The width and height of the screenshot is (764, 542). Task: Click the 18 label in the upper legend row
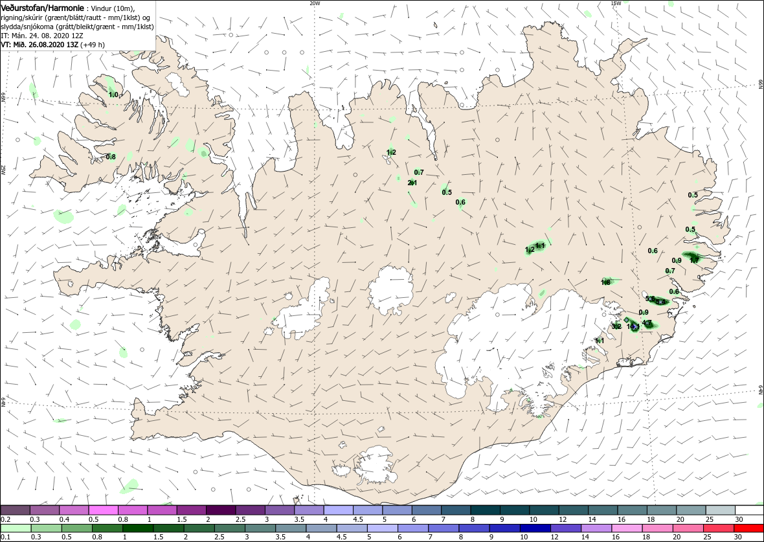click(x=651, y=519)
